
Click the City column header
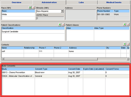pos(113,48)
